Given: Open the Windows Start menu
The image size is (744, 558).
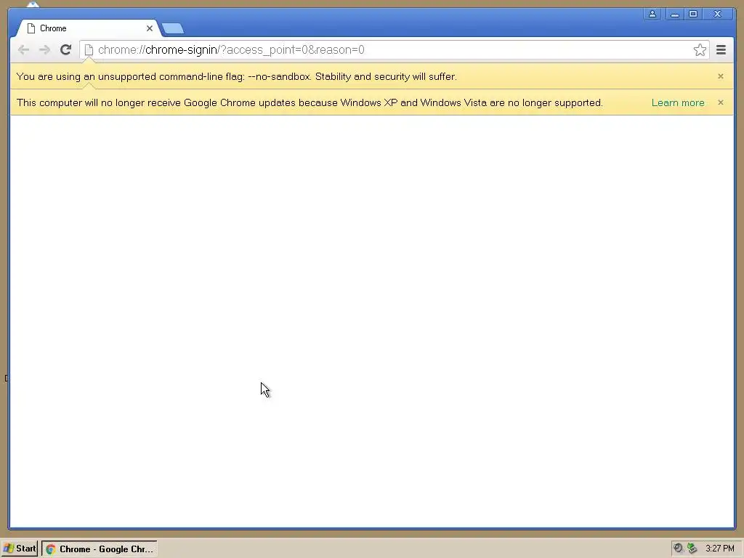Looking at the screenshot, I should 20,549.
